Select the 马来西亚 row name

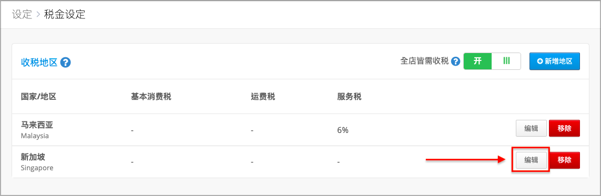point(36,126)
